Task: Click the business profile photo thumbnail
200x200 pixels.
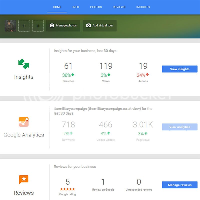Action: pos(10,26)
